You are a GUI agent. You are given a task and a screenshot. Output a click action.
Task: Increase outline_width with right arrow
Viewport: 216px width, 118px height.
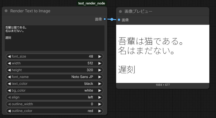click(100, 104)
